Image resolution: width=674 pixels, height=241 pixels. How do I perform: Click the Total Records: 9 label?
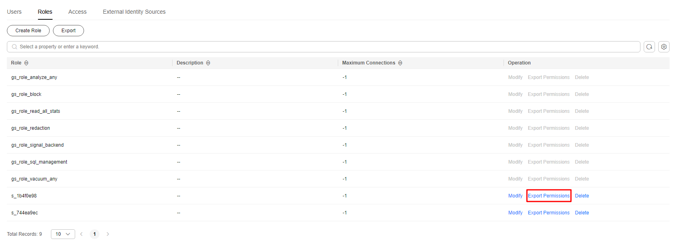[x=24, y=234]
